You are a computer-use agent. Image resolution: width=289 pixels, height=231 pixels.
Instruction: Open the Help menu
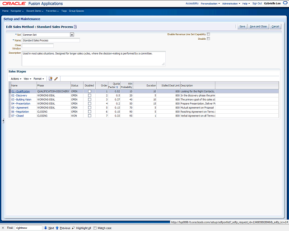[246, 4]
